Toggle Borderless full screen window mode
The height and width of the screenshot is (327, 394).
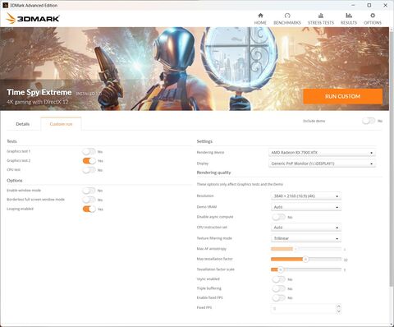tap(89, 200)
